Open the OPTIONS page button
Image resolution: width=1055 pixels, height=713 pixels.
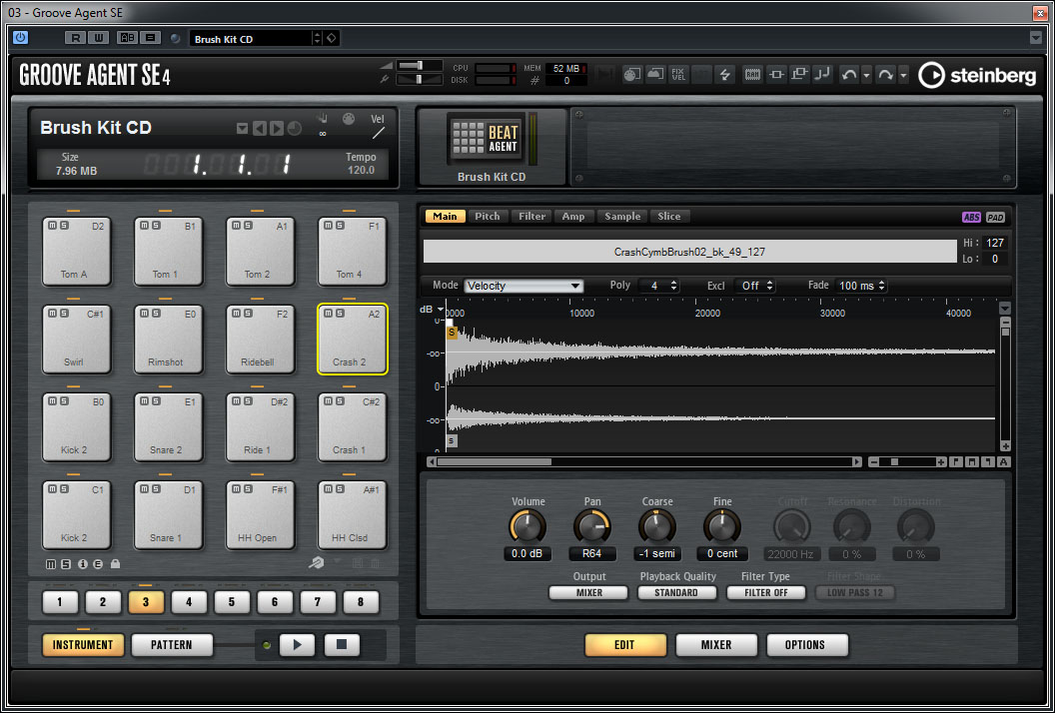tap(807, 645)
